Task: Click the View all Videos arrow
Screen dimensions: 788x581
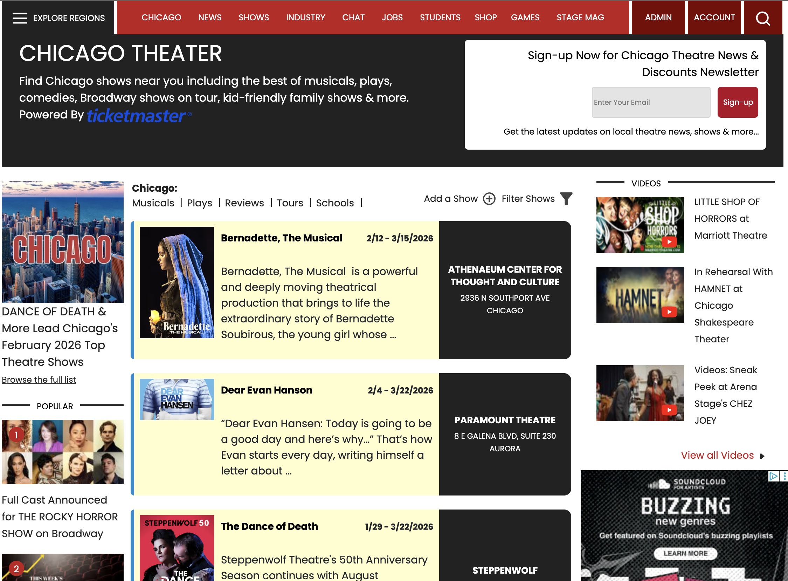Action: (762, 456)
